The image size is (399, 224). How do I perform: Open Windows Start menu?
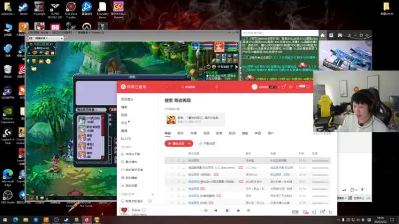point(5,220)
